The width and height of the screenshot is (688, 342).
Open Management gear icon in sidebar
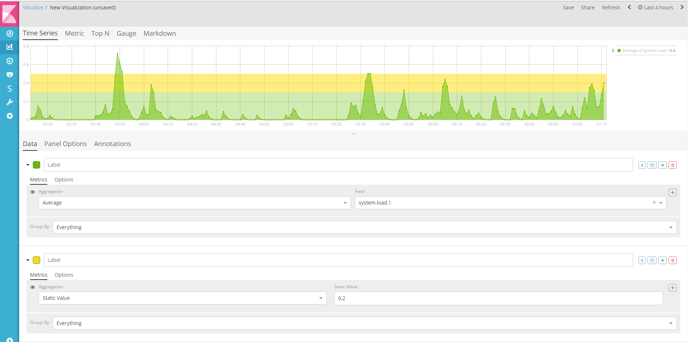10,116
